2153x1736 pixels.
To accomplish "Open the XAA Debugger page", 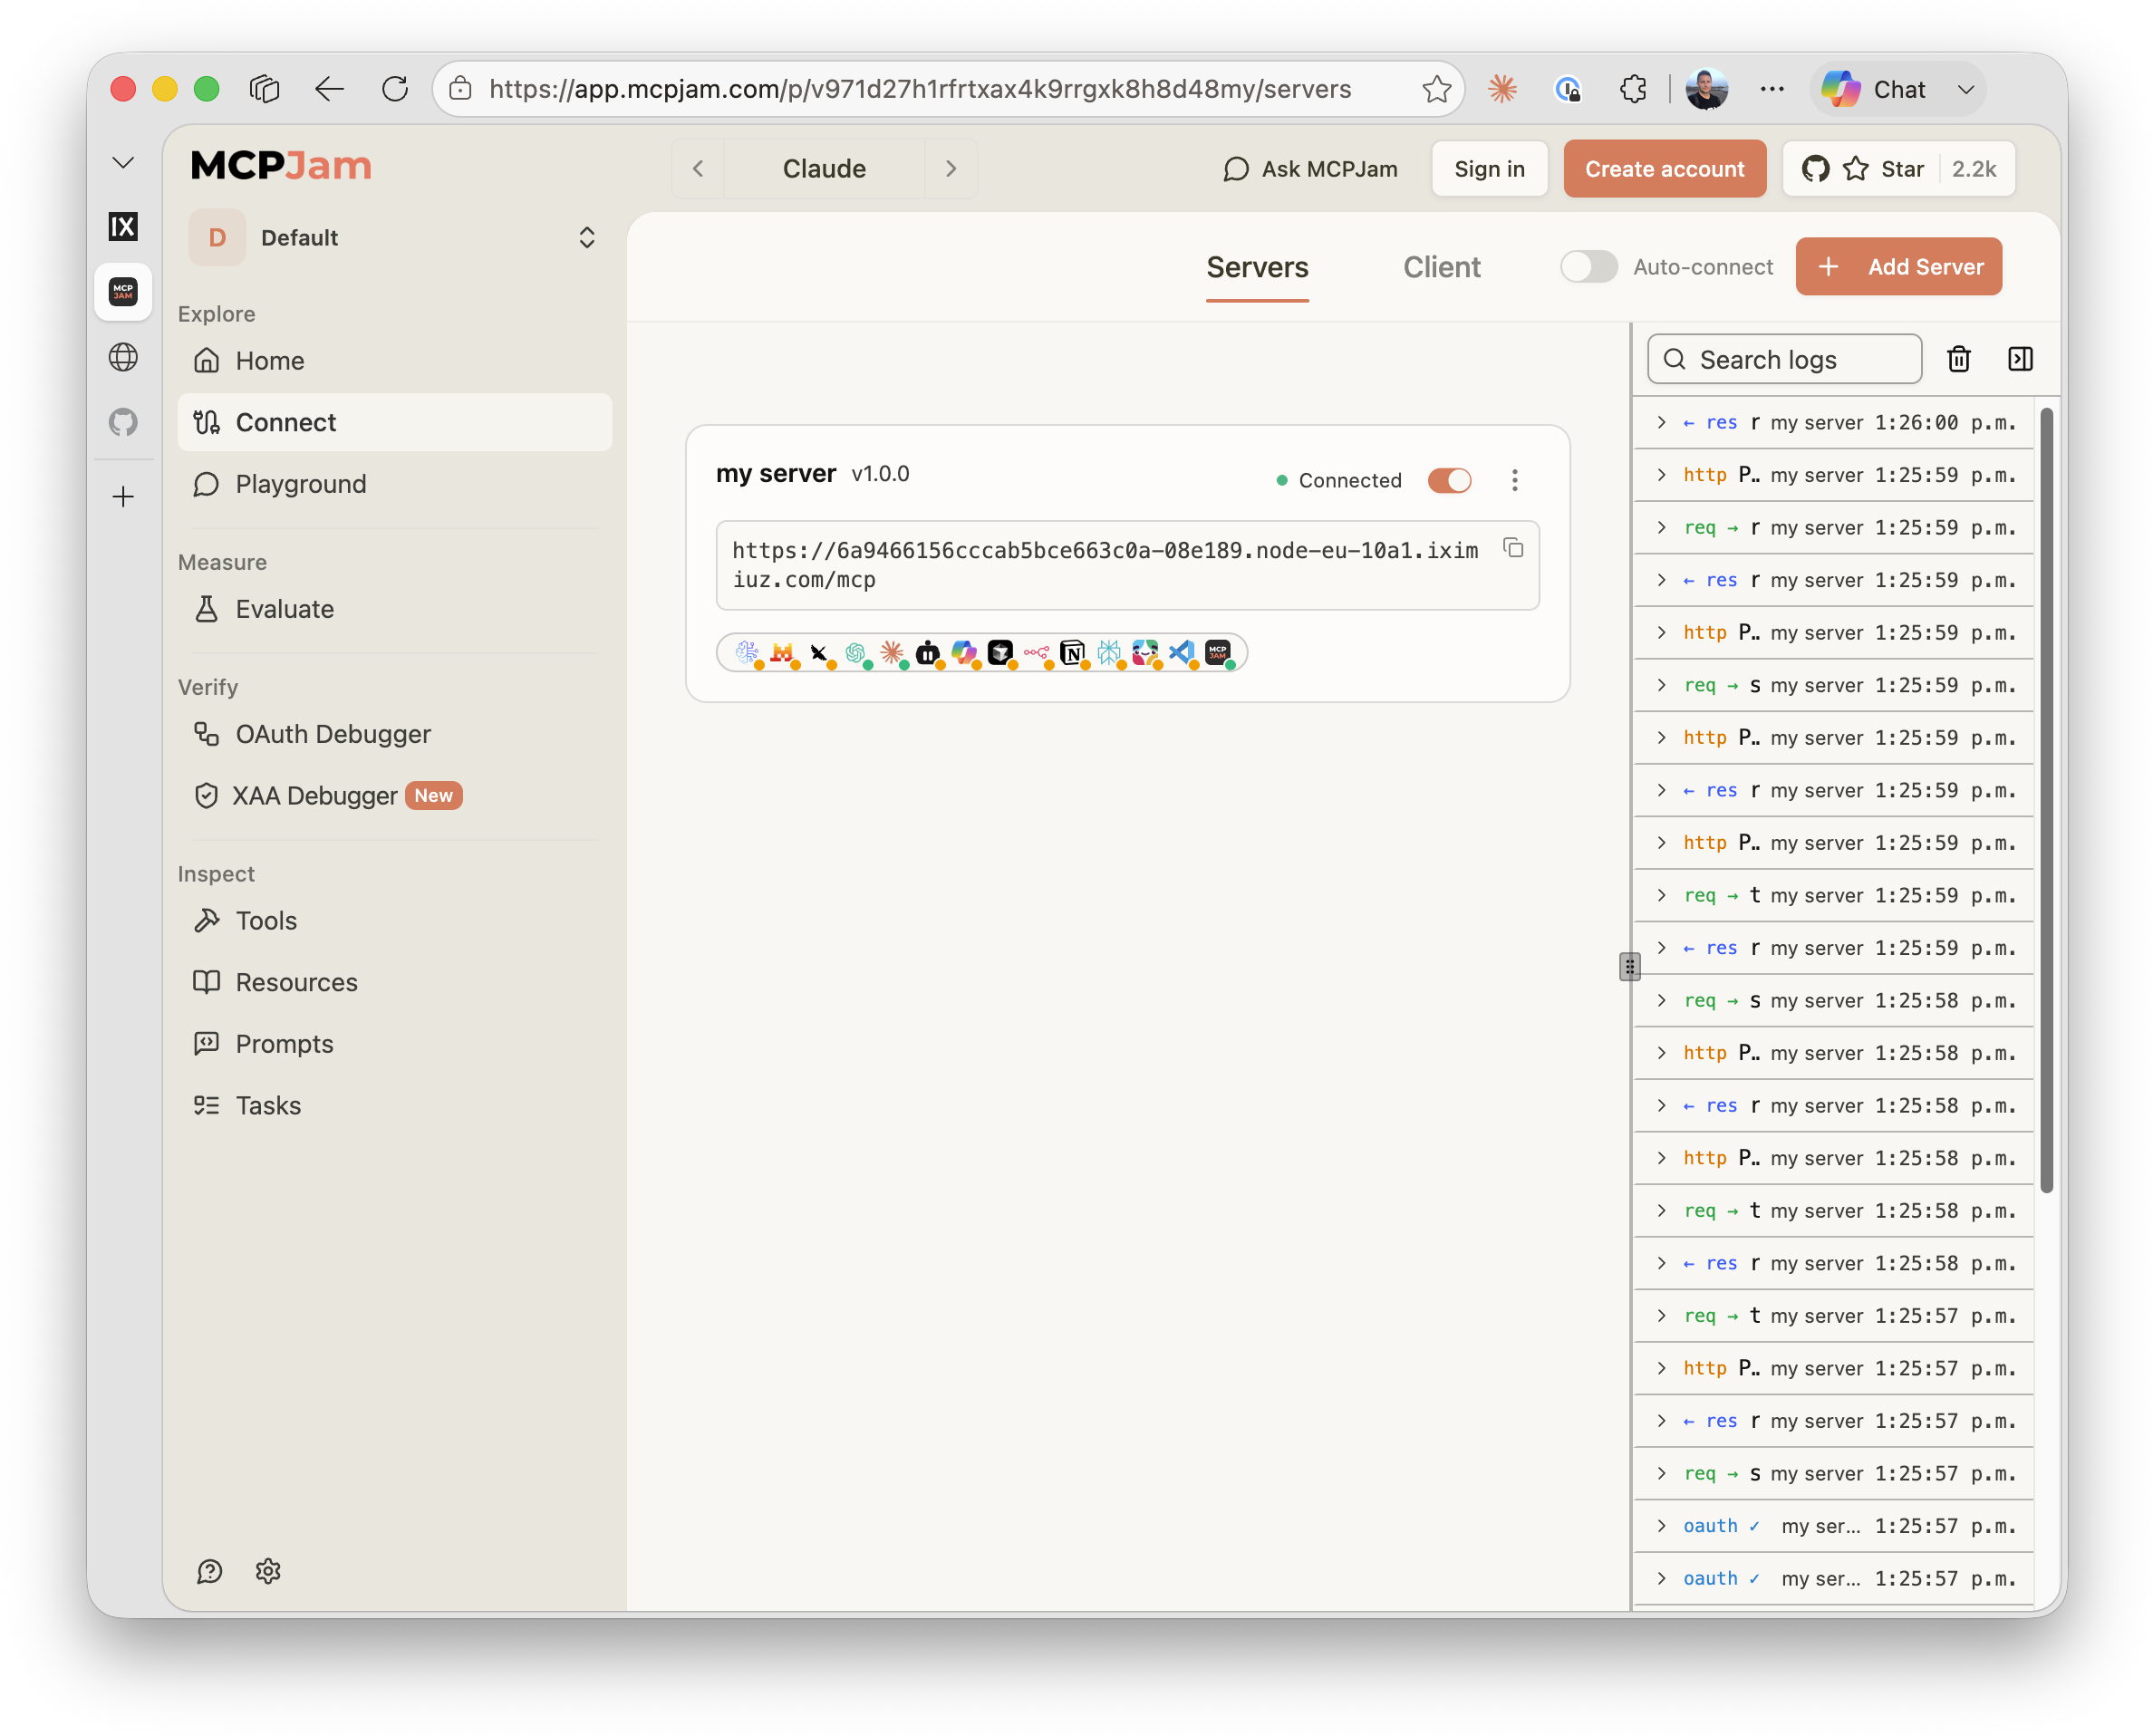I will point(394,795).
